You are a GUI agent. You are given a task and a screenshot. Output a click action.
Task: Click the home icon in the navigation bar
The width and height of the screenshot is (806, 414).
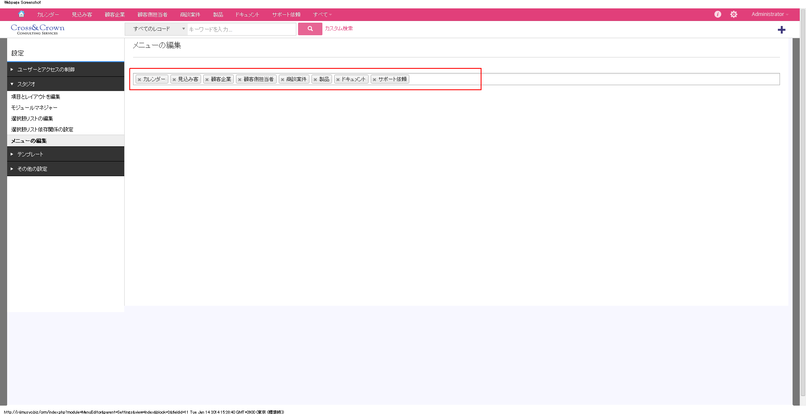click(21, 14)
